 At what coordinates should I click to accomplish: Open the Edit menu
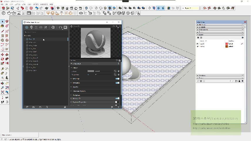click(6, 4)
